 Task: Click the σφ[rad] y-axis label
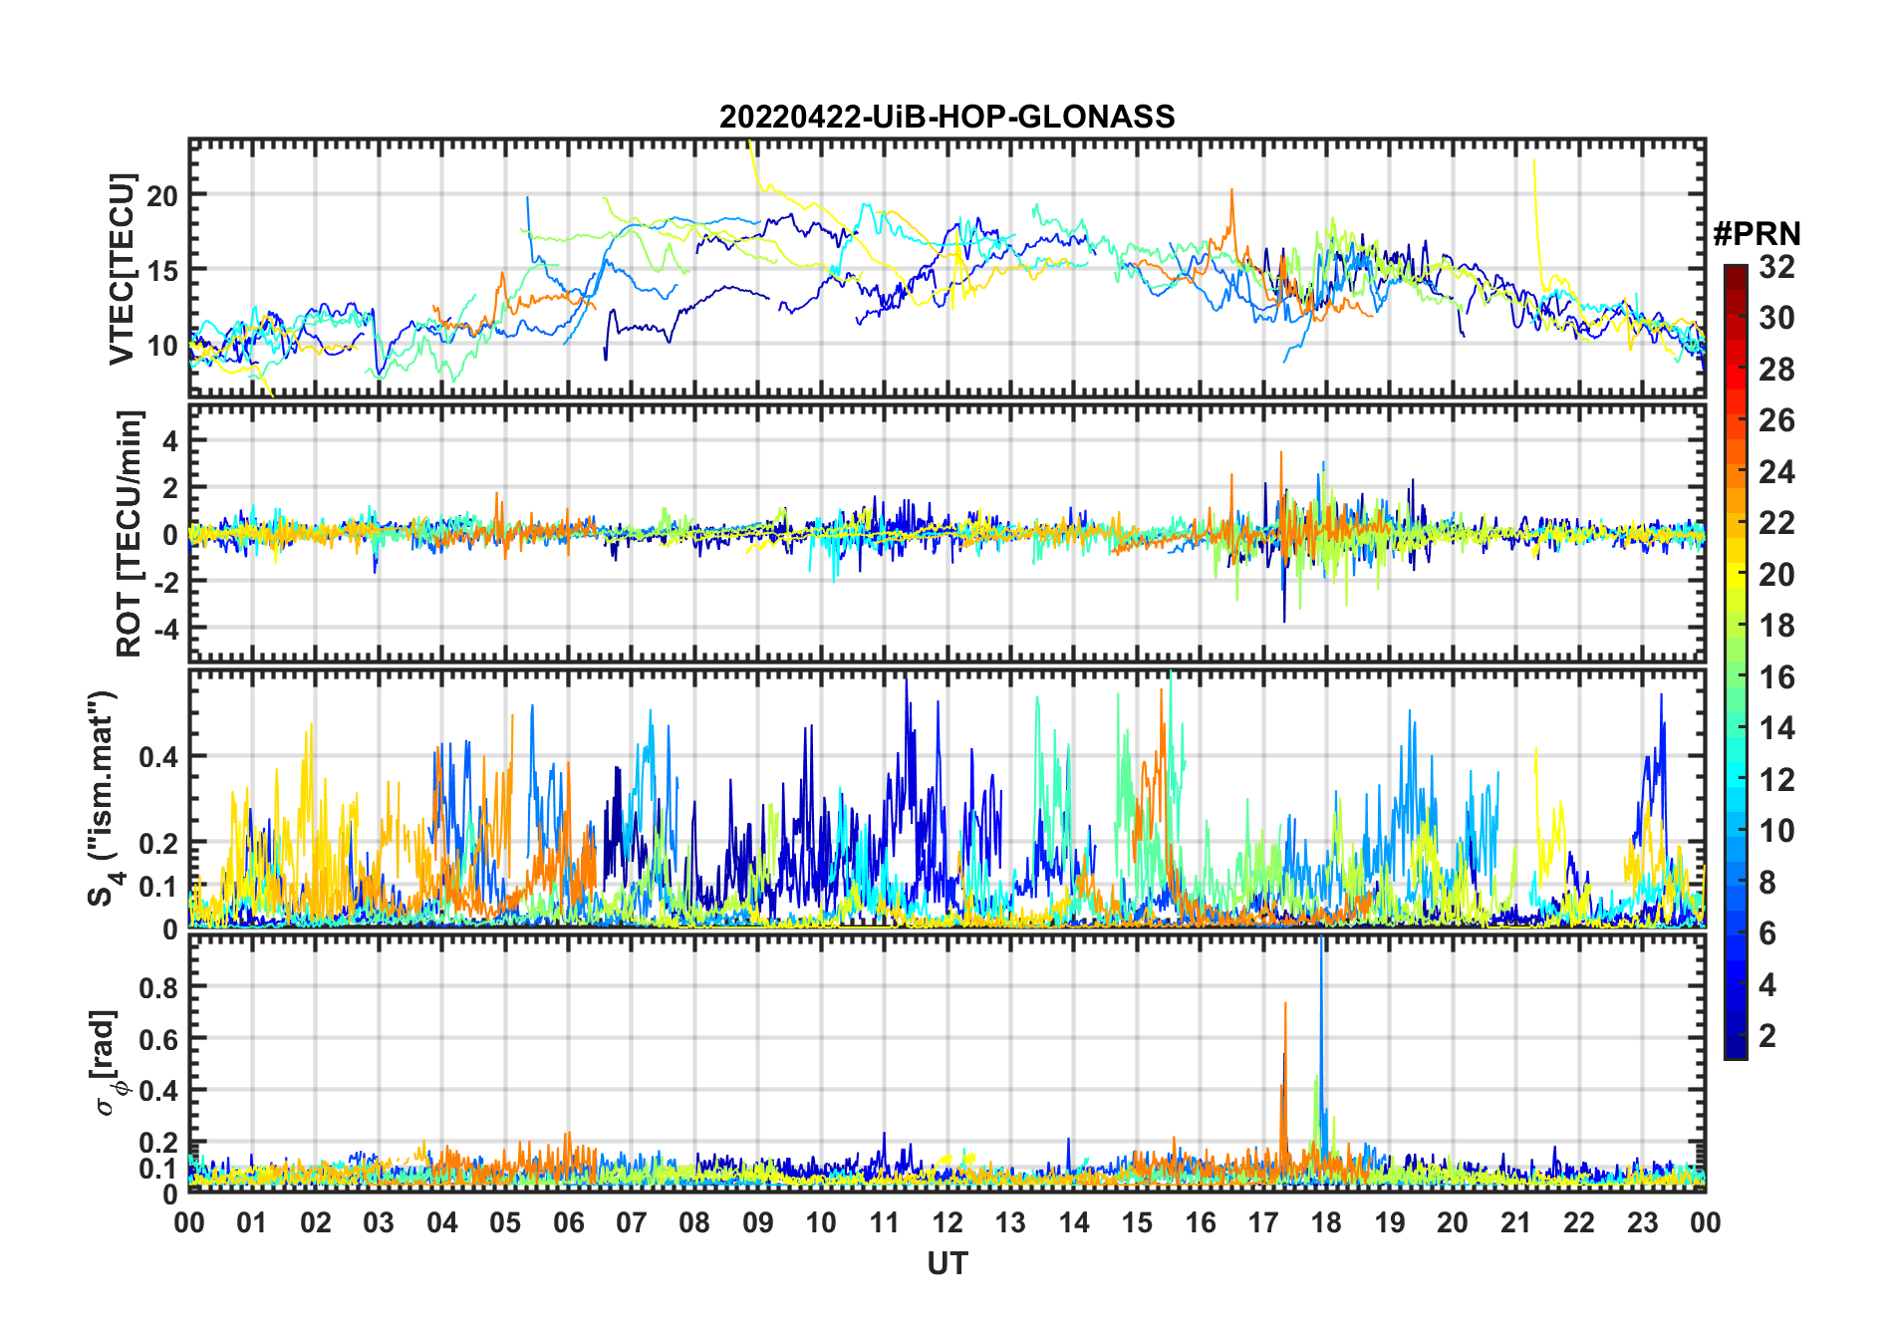pos(108,1063)
